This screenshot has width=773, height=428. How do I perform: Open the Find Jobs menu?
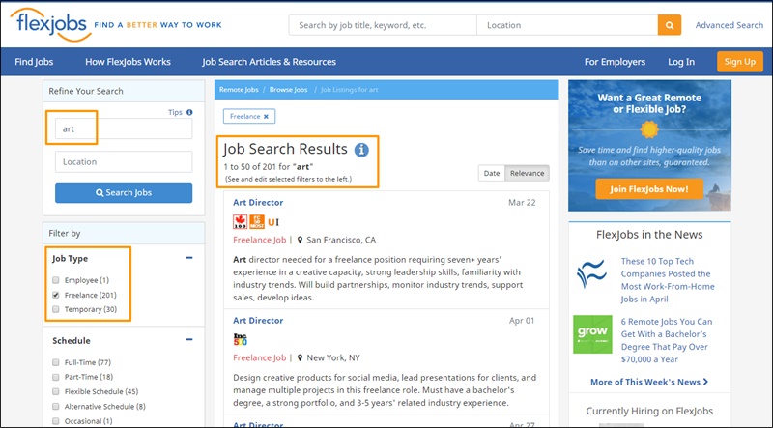tap(34, 62)
